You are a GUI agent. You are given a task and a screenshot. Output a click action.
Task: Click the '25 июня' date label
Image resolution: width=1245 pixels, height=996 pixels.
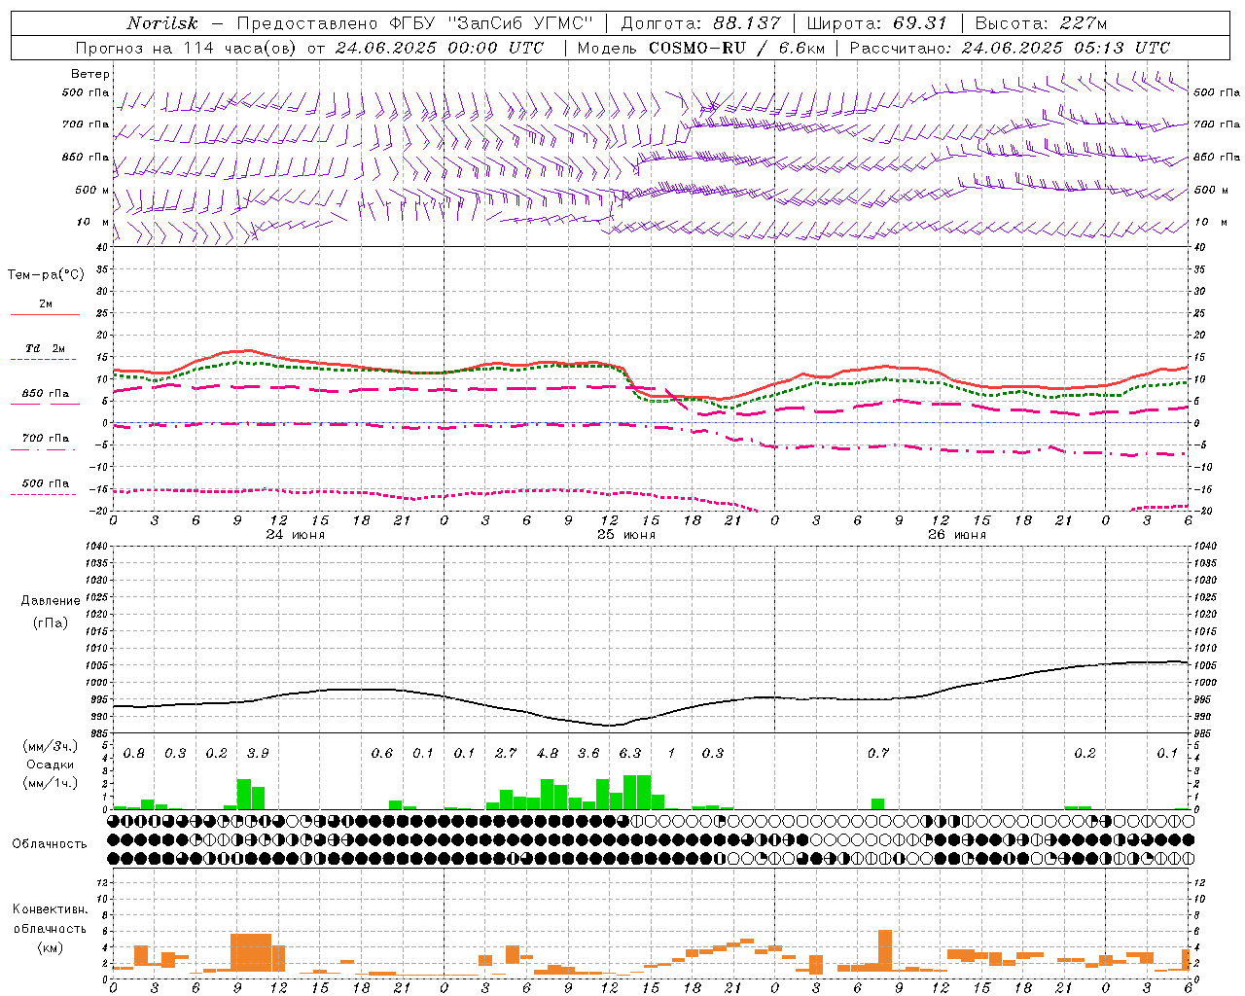625,535
